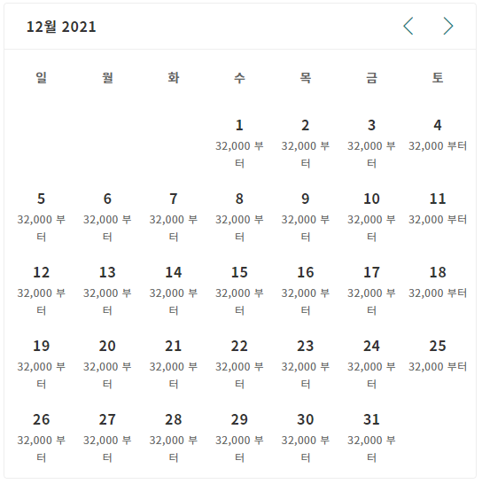482x484 pixels.
Task: Click the 수 weekday header
Action: [239, 77]
